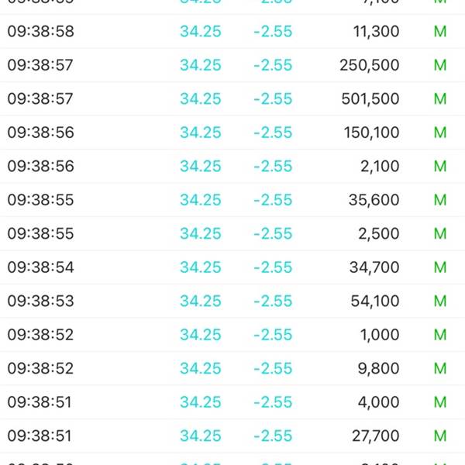Click the M marker beside 11,300 volume

pos(440,32)
